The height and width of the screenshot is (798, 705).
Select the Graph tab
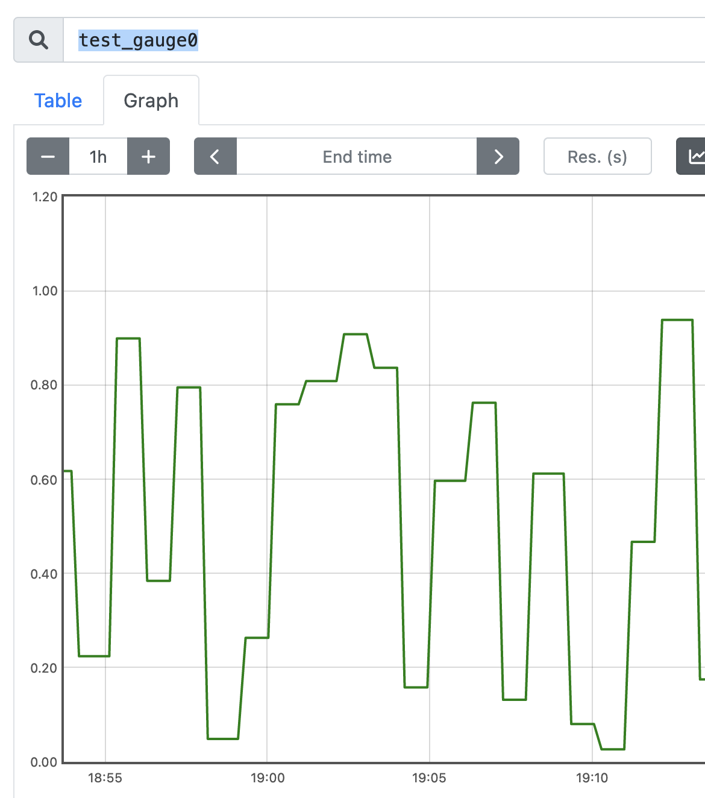(x=151, y=101)
